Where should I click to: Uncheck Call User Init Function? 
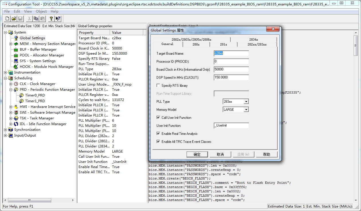pos(158,118)
